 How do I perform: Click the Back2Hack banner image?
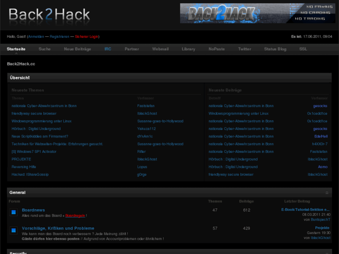pyautogui.click(x=258, y=13)
